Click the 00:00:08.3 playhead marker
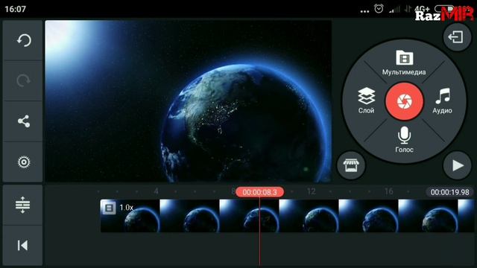477x268 pixels. [260, 192]
